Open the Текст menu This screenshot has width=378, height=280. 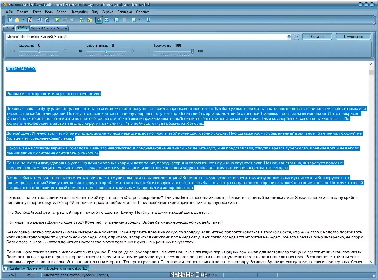[x=37, y=12]
